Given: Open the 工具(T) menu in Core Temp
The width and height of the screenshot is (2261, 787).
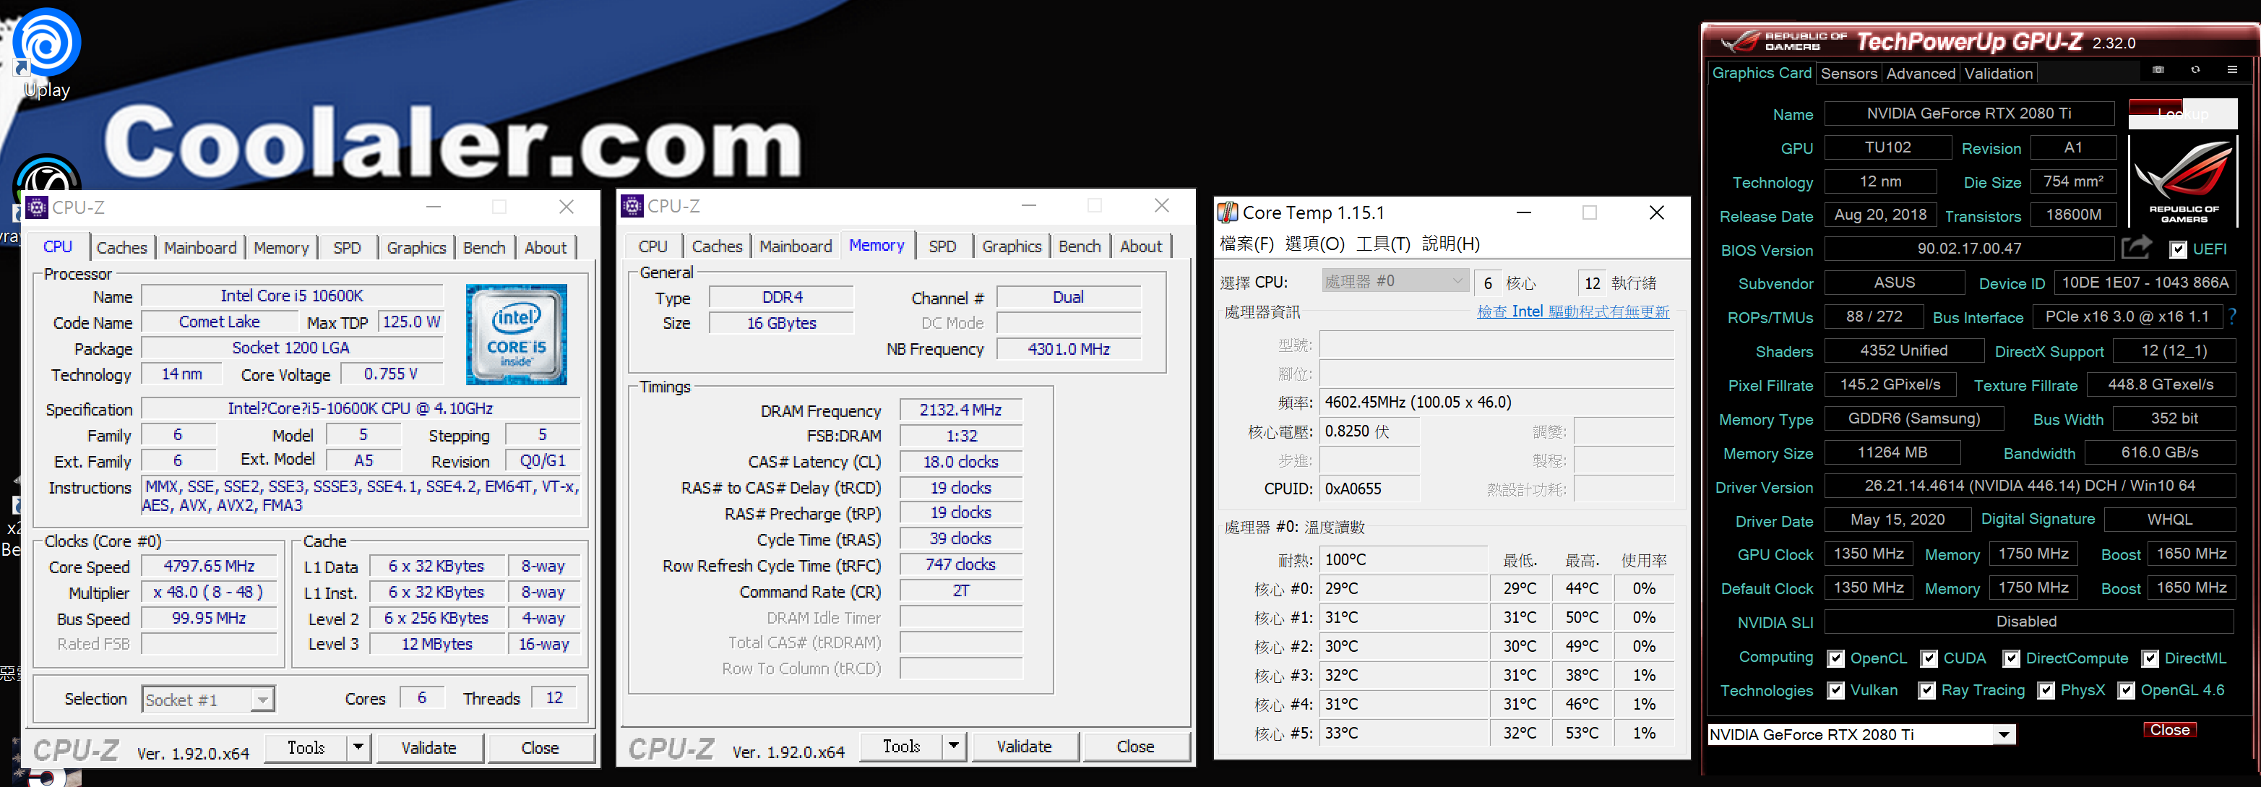Looking at the screenshot, I should (x=1382, y=244).
